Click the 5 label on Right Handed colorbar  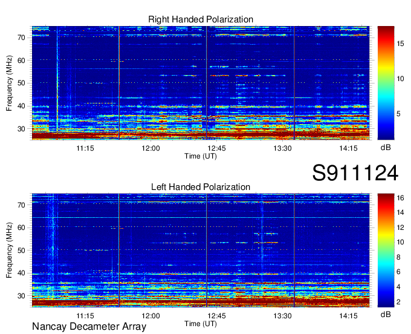398,114
